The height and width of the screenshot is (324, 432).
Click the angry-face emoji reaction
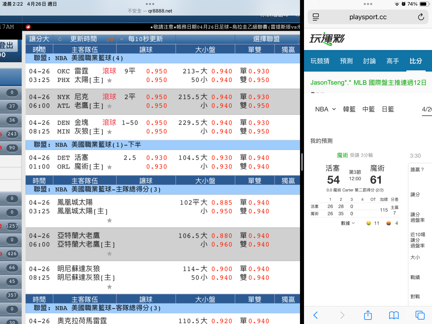coord(388,223)
